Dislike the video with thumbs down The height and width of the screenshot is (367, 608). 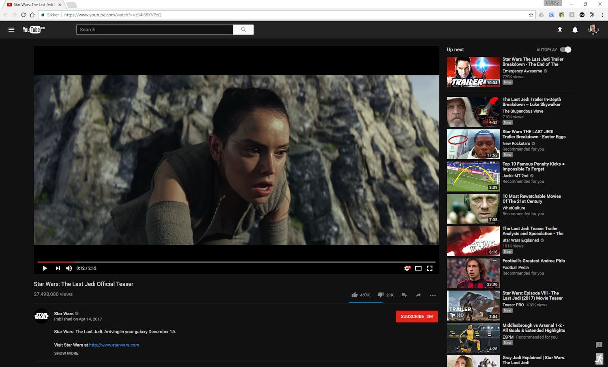pyautogui.click(x=380, y=295)
